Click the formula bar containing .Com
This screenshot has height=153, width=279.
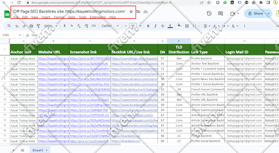pyautogui.click(x=153, y=35)
